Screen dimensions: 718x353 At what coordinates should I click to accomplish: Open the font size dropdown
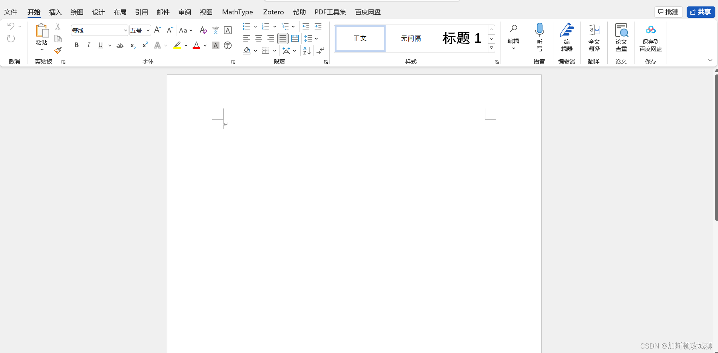click(x=148, y=30)
